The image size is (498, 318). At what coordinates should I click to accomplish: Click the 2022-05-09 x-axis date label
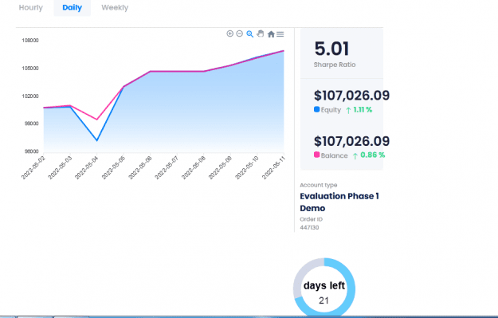220,167
